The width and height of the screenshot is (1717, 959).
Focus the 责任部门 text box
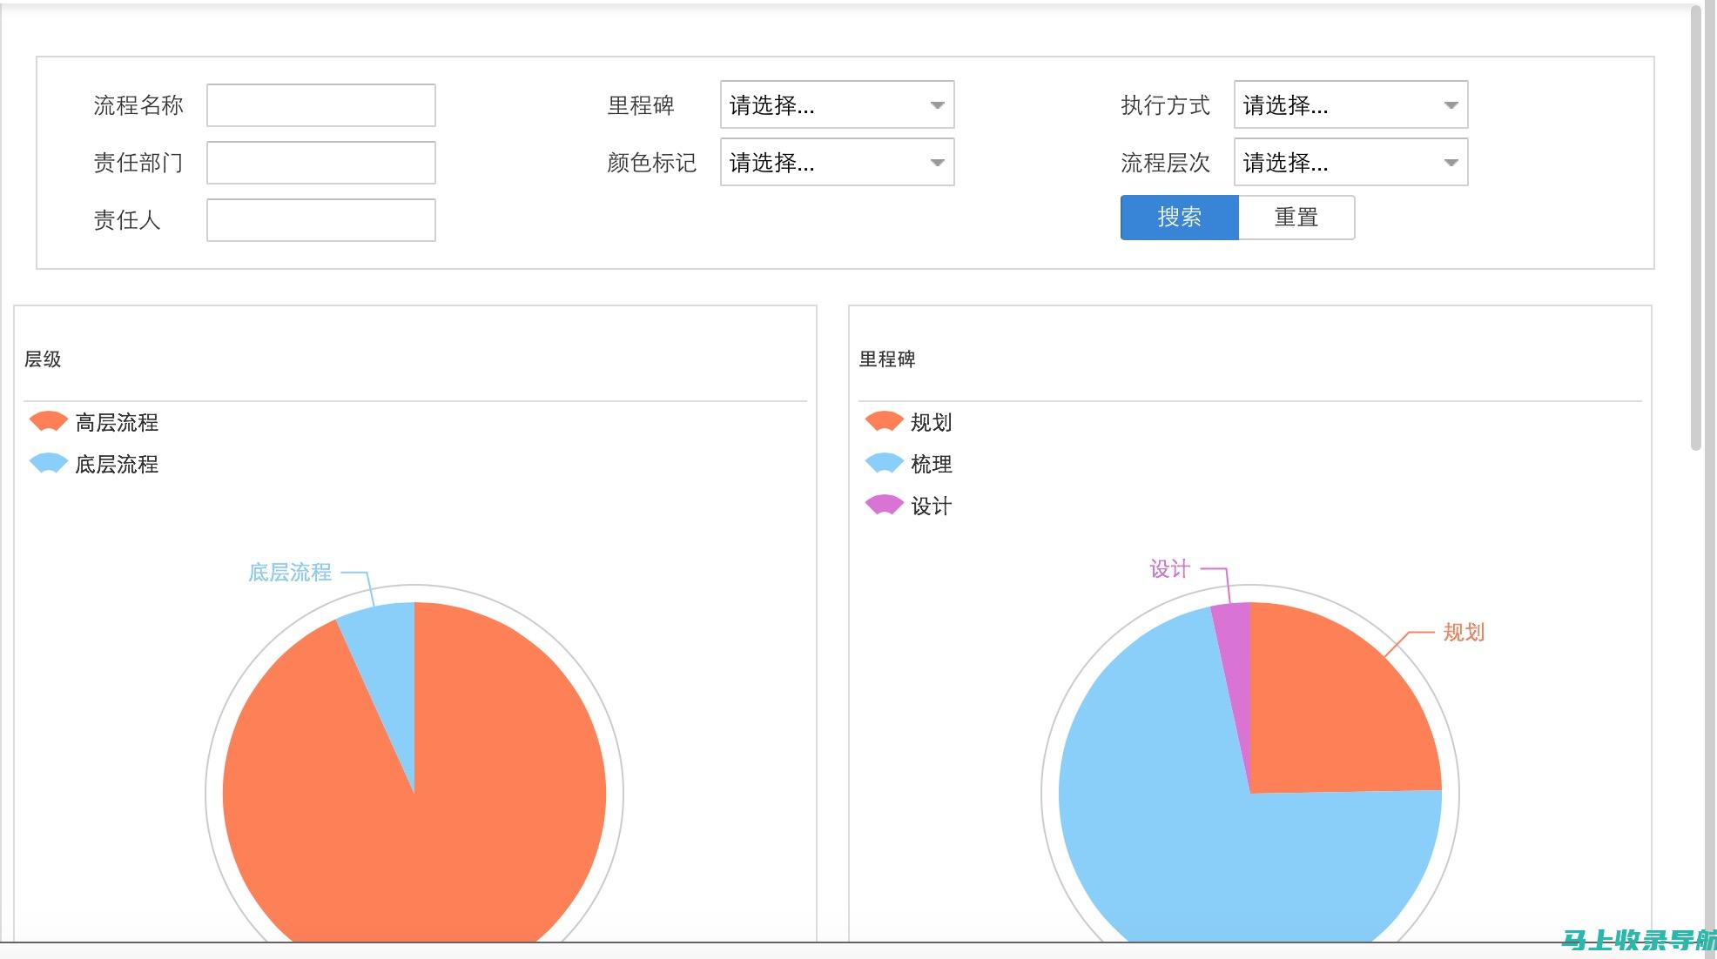(x=320, y=163)
